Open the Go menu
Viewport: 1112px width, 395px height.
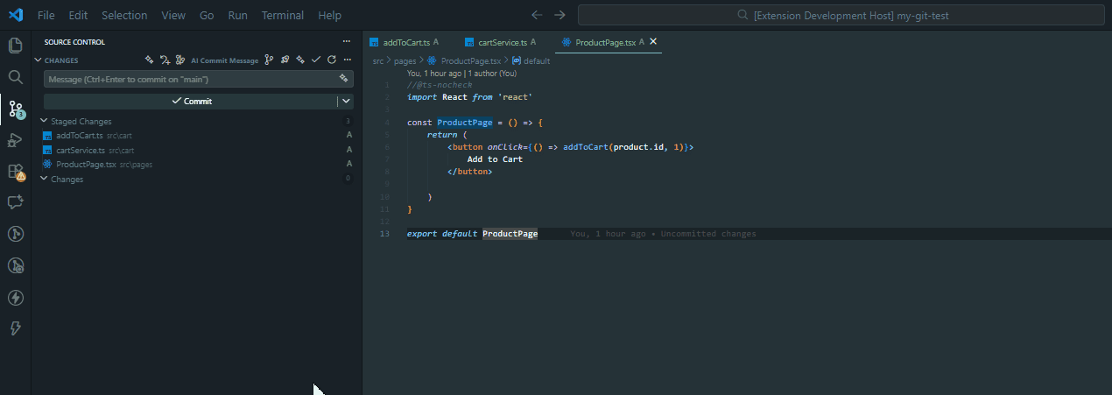click(x=207, y=16)
